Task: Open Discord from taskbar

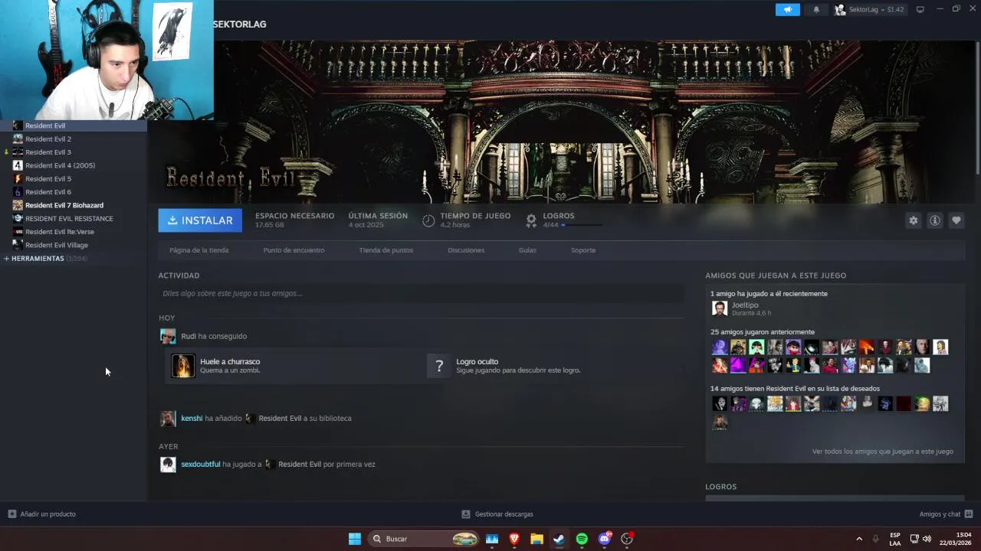Action: click(605, 539)
